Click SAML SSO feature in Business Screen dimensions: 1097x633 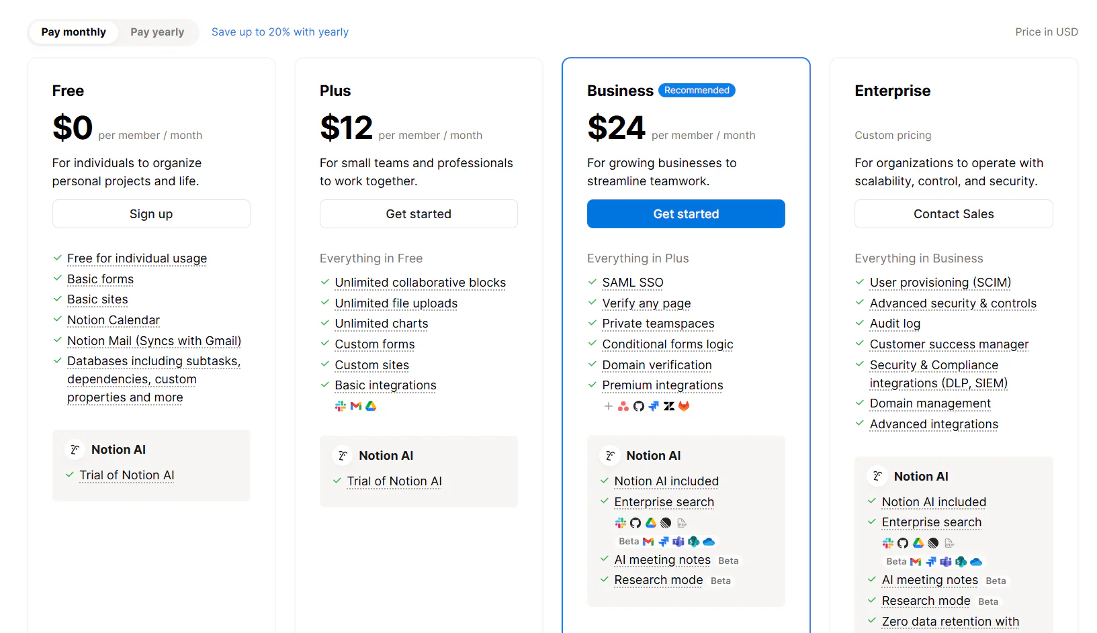click(633, 283)
